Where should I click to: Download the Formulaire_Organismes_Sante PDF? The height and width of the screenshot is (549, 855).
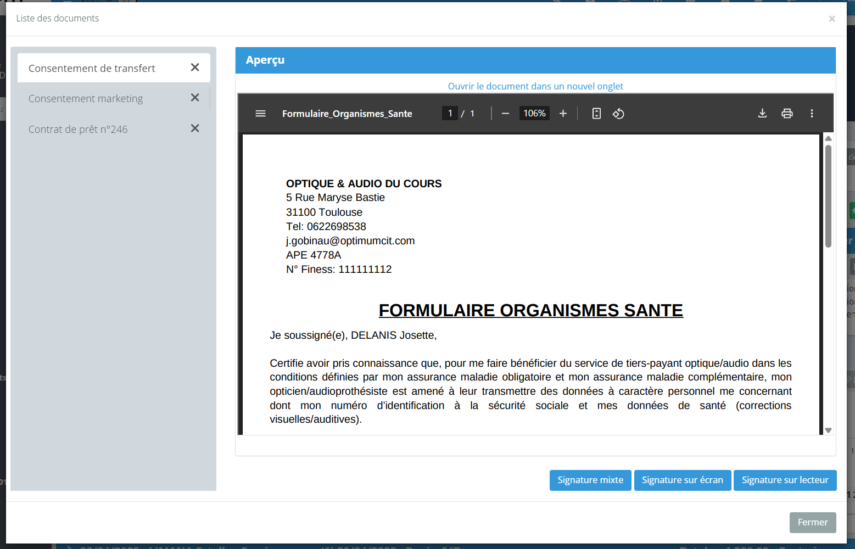tap(762, 113)
